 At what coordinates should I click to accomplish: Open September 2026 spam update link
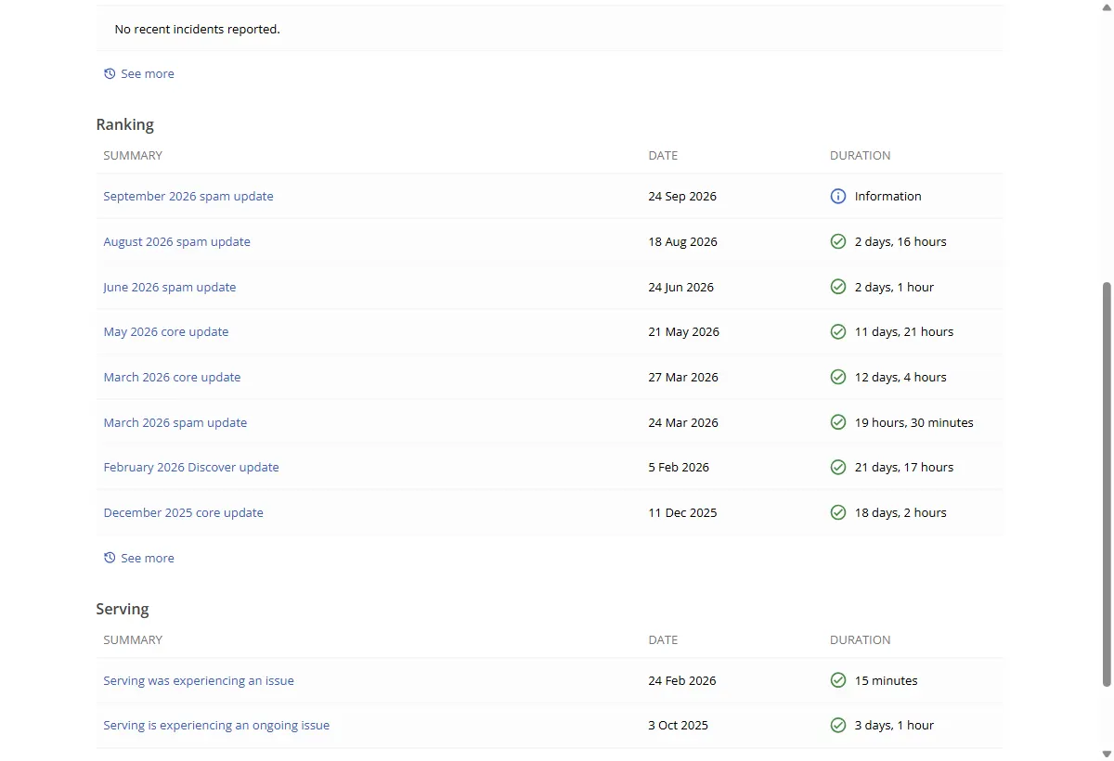coord(188,196)
